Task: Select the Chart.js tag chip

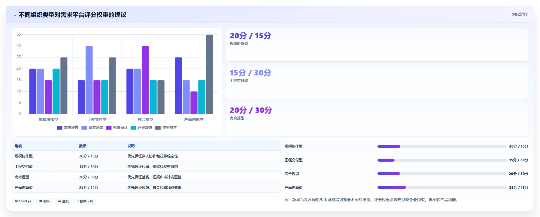Action: [23, 201]
